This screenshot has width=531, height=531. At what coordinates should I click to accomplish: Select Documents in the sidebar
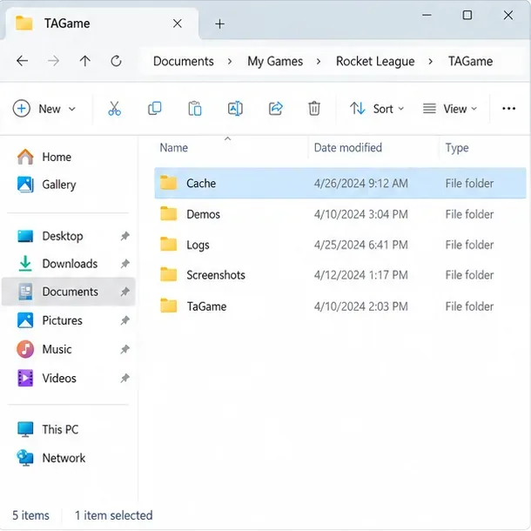68,292
